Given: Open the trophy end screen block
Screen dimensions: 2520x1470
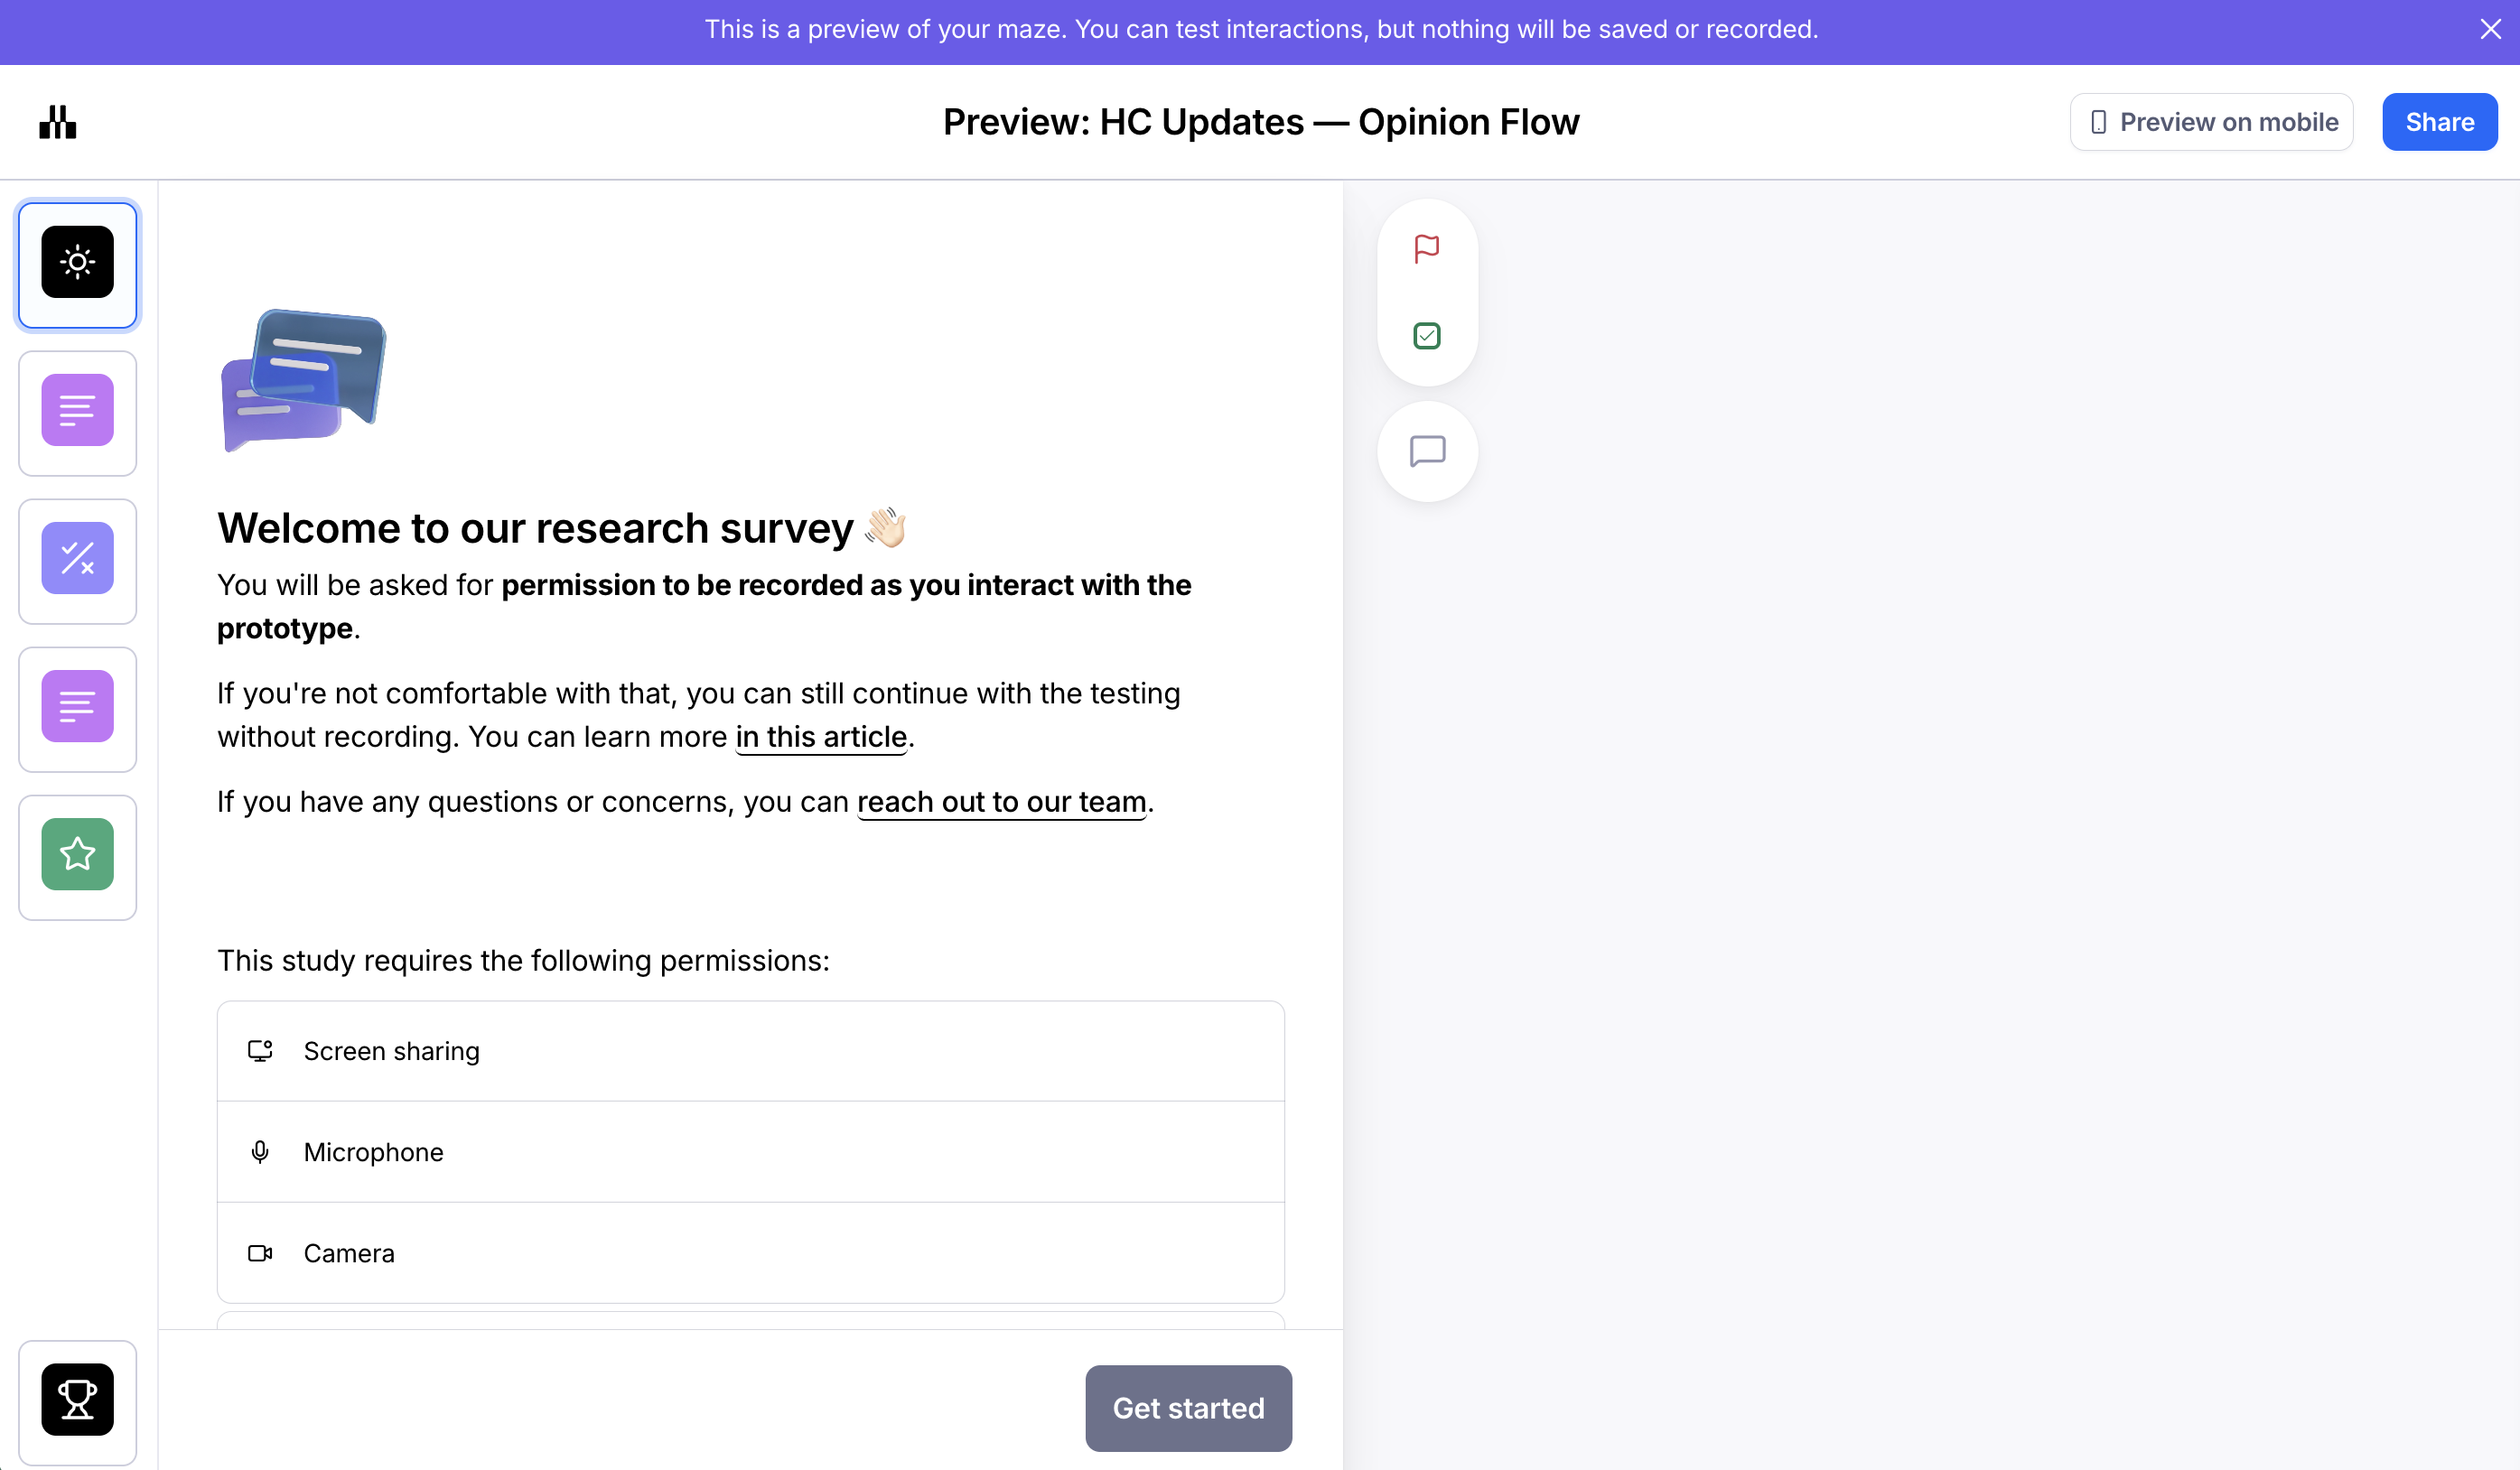Looking at the screenshot, I should point(77,1400).
